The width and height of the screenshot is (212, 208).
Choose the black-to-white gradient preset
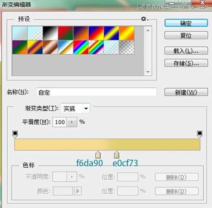coord(50,33)
